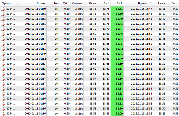
Task: Select the order icon of the T/P 88.49 row
Action: pos(3,19)
